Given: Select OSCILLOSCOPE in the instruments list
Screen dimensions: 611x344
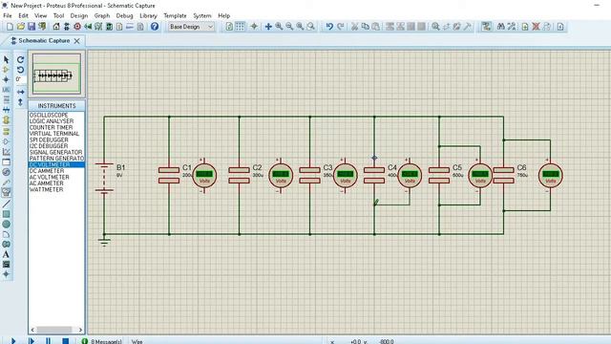Looking at the screenshot, I should (x=49, y=115).
